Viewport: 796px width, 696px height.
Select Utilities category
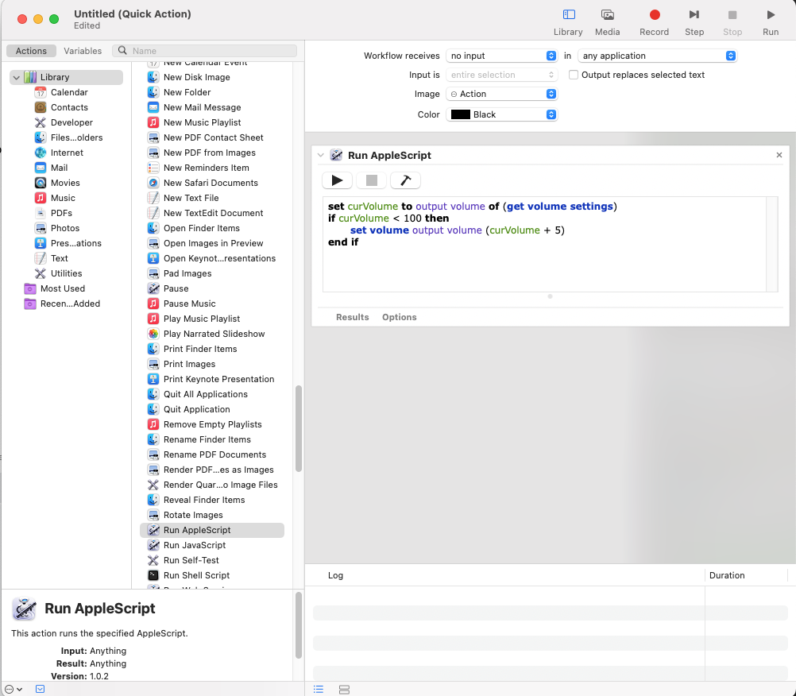point(66,273)
